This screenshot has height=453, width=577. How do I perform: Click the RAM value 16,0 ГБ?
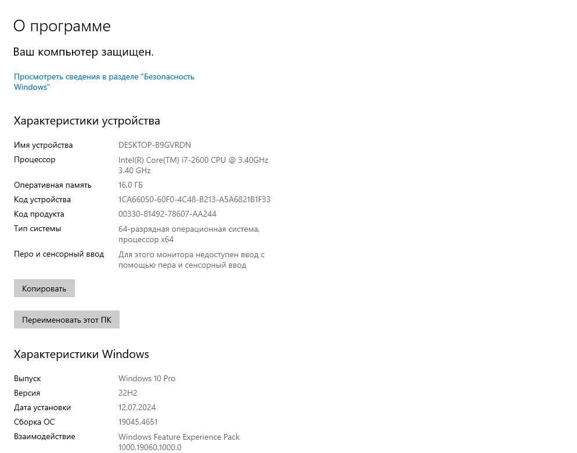pyautogui.click(x=131, y=185)
